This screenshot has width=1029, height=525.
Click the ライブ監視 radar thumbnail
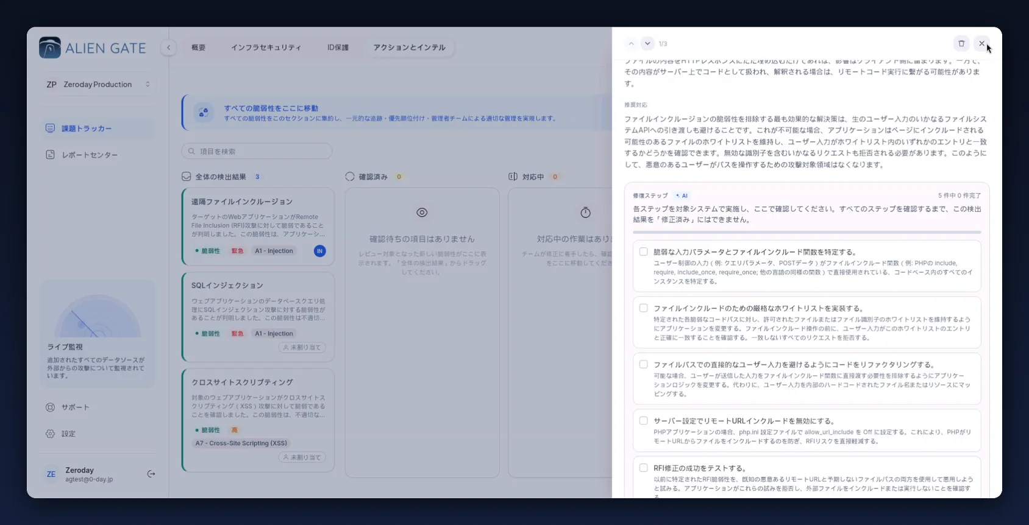[98, 315]
